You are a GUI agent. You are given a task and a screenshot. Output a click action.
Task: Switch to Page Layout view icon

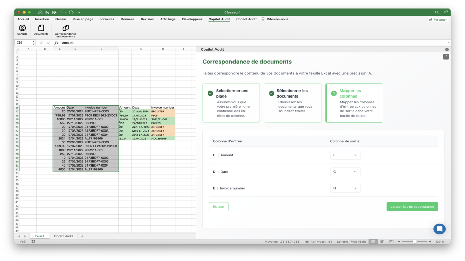382,242
